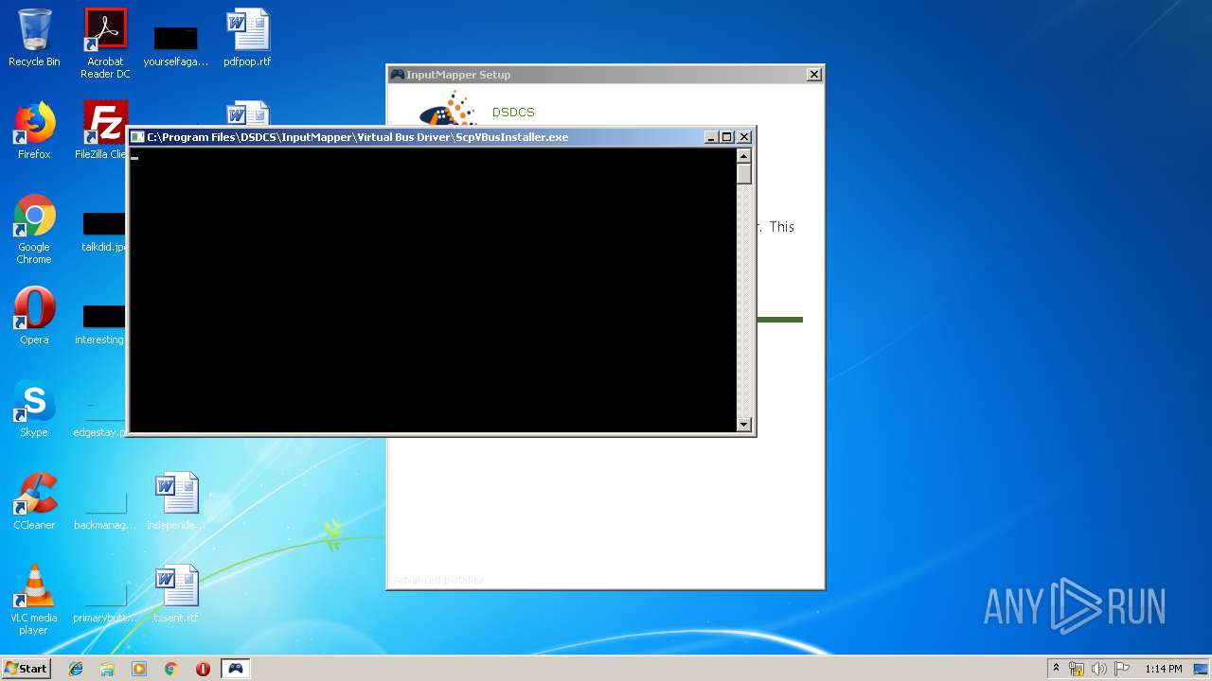
Task: Open Internet Explorer from the taskbar
Action: pos(76,669)
